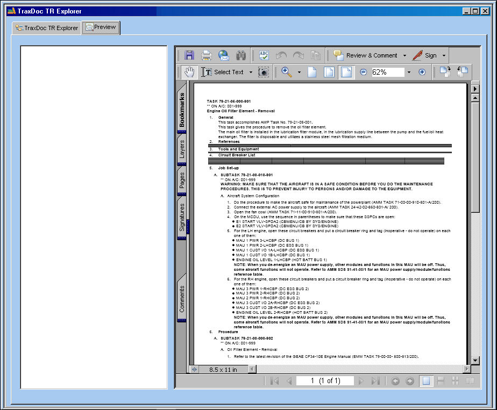Viewport: 497px width, 410px height.
Task: Open the Bookmarks side tab
Action: click(x=182, y=109)
